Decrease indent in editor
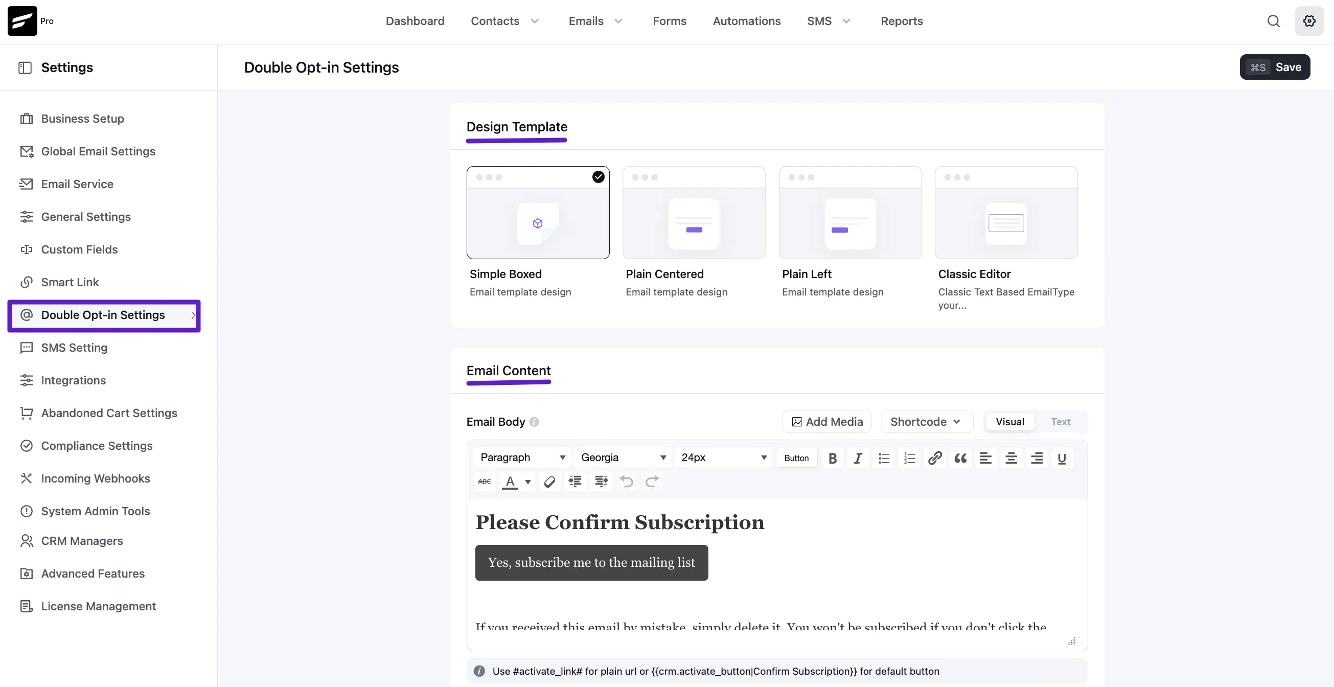This screenshot has width=1334, height=687. tap(575, 482)
